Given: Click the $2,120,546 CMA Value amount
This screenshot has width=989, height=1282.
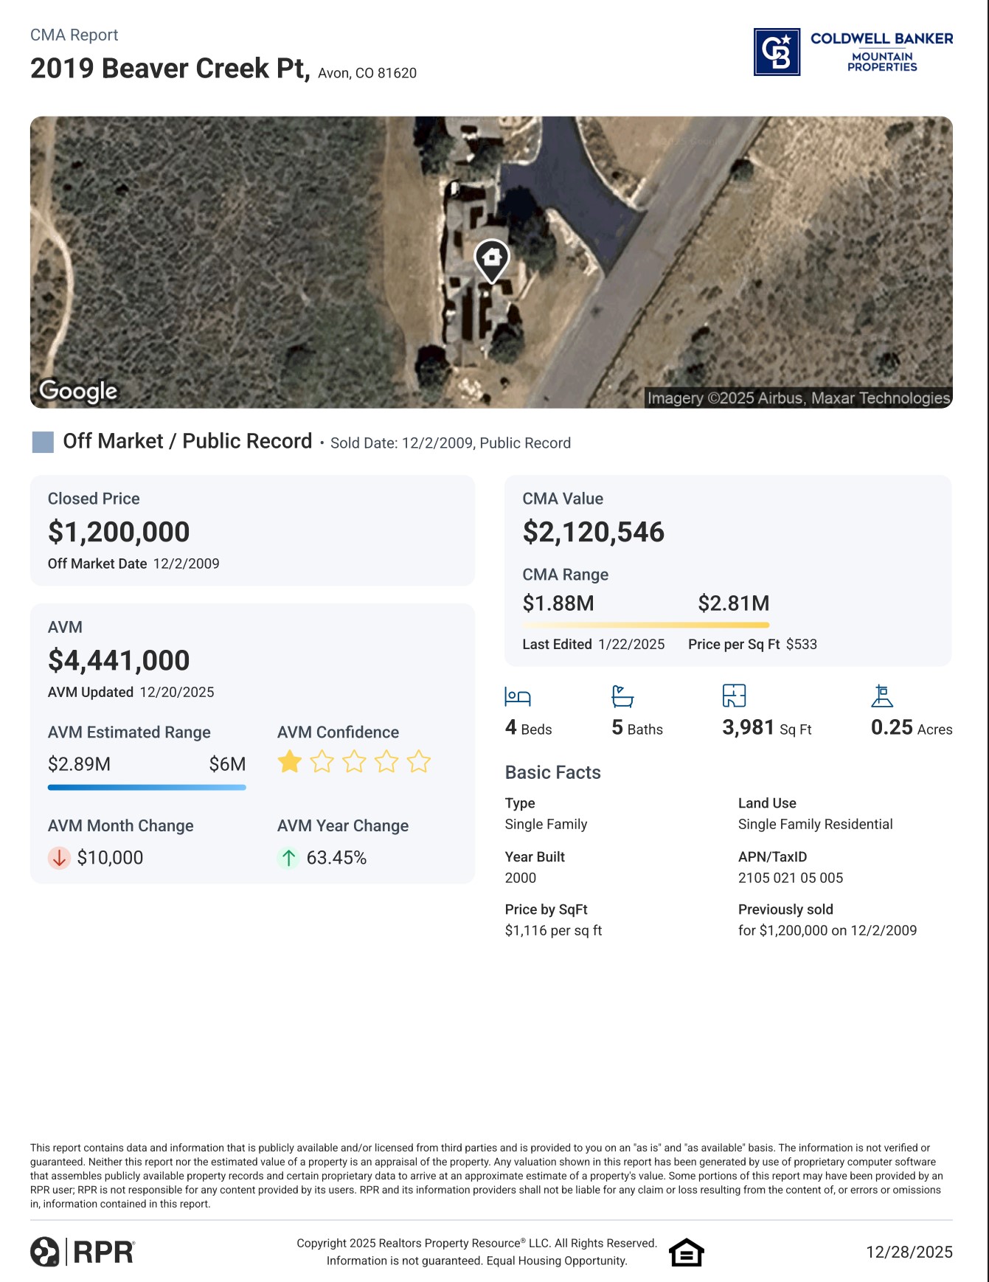Looking at the screenshot, I should pos(593,532).
